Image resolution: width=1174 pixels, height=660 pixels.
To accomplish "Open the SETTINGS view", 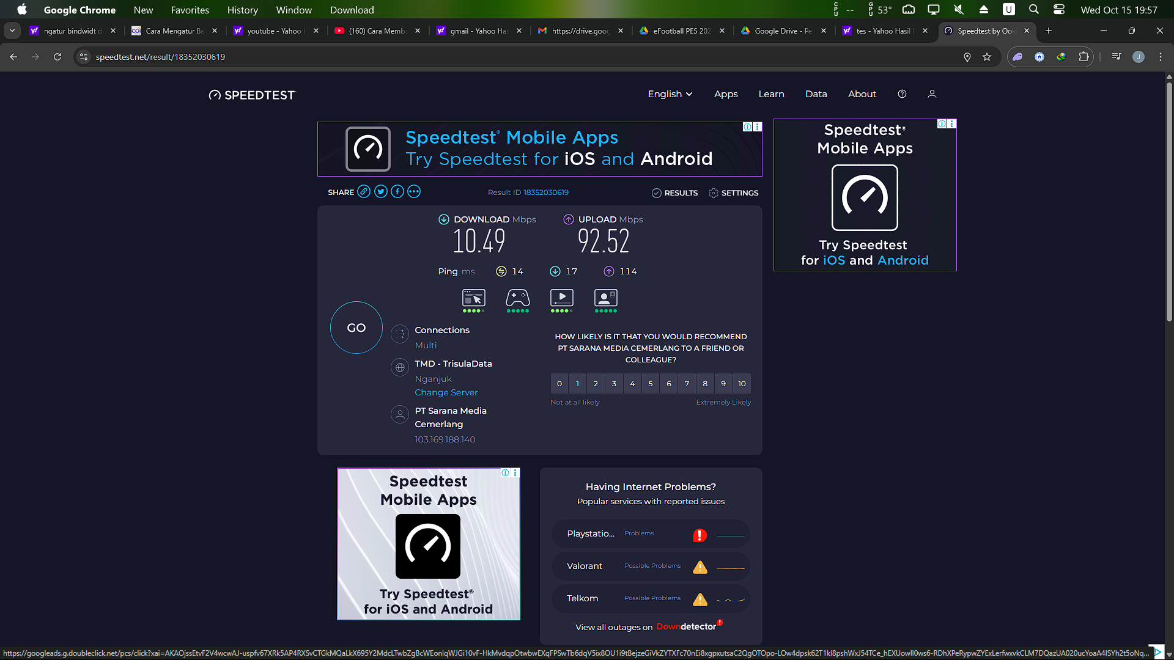I will (x=733, y=193).
